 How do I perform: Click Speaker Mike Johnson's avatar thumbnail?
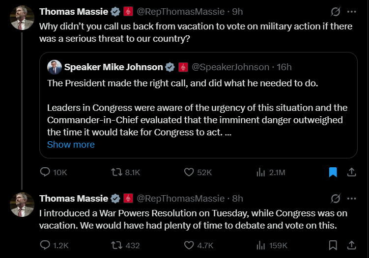coord(55,67)
